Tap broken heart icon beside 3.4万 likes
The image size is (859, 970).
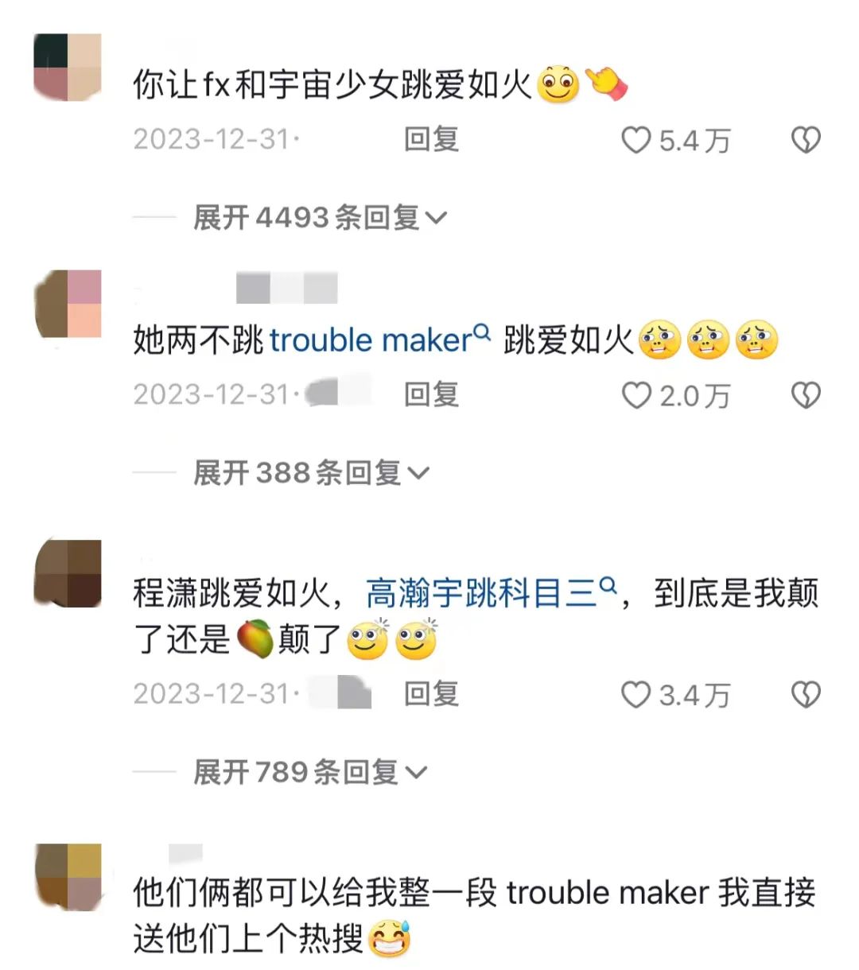[806, 695]
